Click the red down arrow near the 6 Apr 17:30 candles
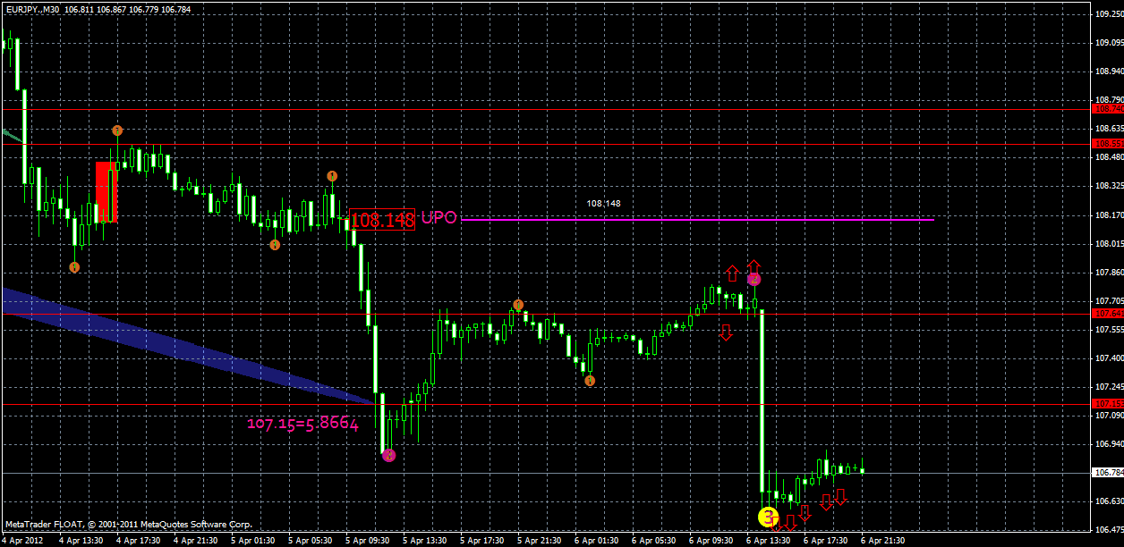This screenshot has height=547, width=1124. point(826,503)
